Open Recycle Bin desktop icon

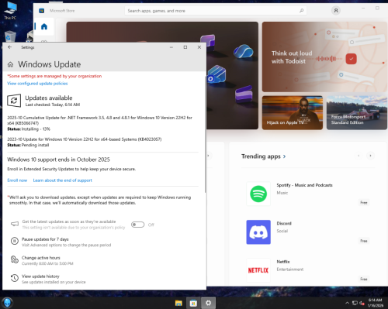pos(10,36)
